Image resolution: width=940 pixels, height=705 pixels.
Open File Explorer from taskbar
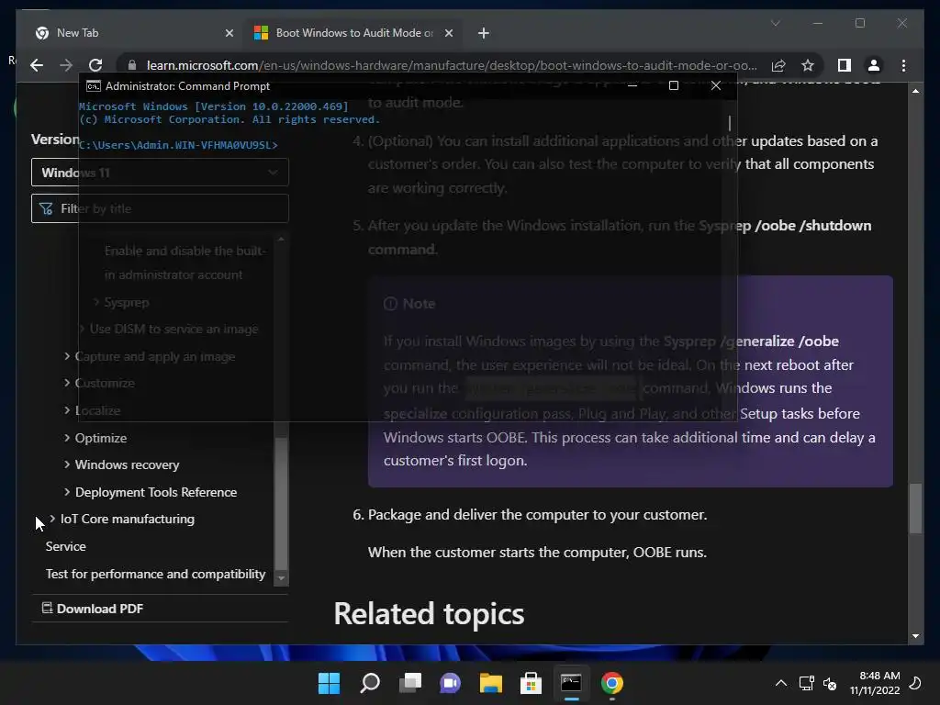point(490,683)
